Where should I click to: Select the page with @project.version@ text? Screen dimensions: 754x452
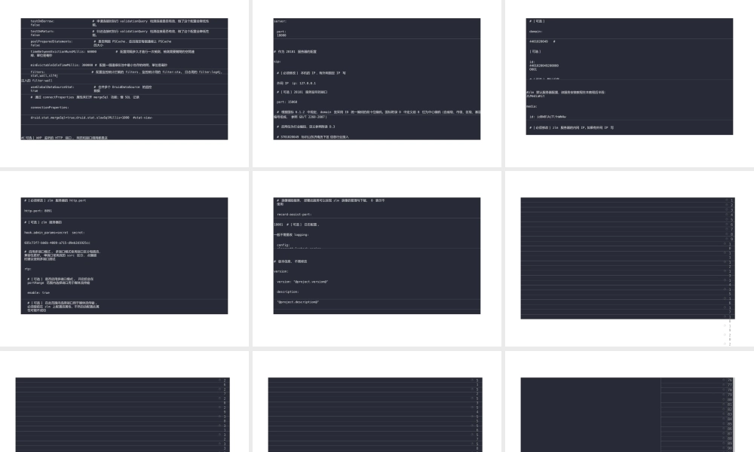[x=377, y=256]
